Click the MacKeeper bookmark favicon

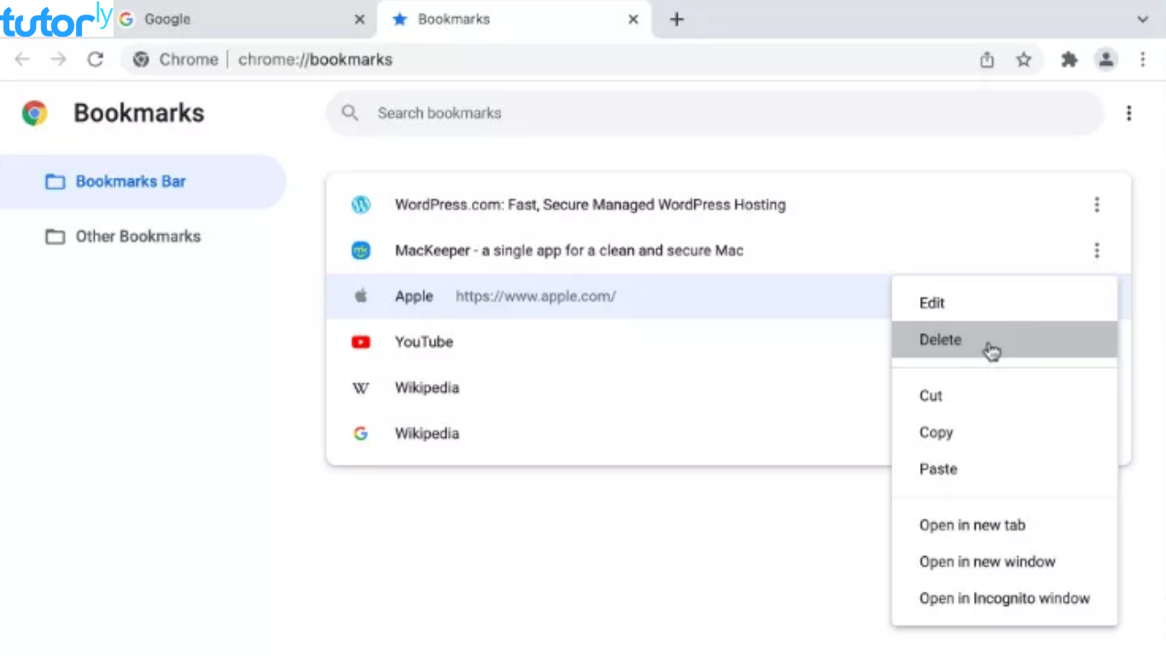tap(361, 250)
